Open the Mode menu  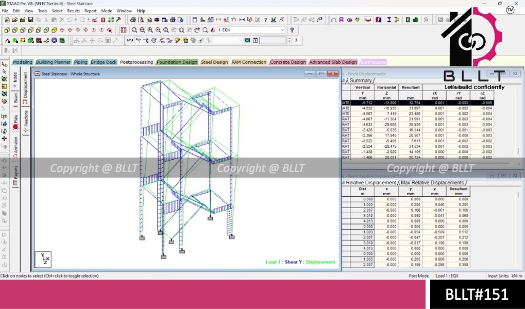[107, 11]
